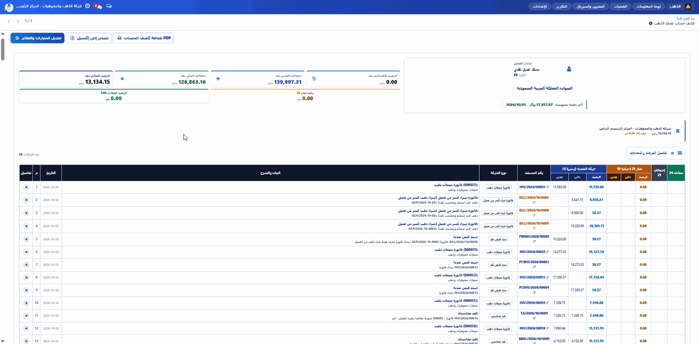Open external-link icon beside INV/2026/00013
Image resolution: width=699 pixels, height=344 pixels.
pos(548,277)
